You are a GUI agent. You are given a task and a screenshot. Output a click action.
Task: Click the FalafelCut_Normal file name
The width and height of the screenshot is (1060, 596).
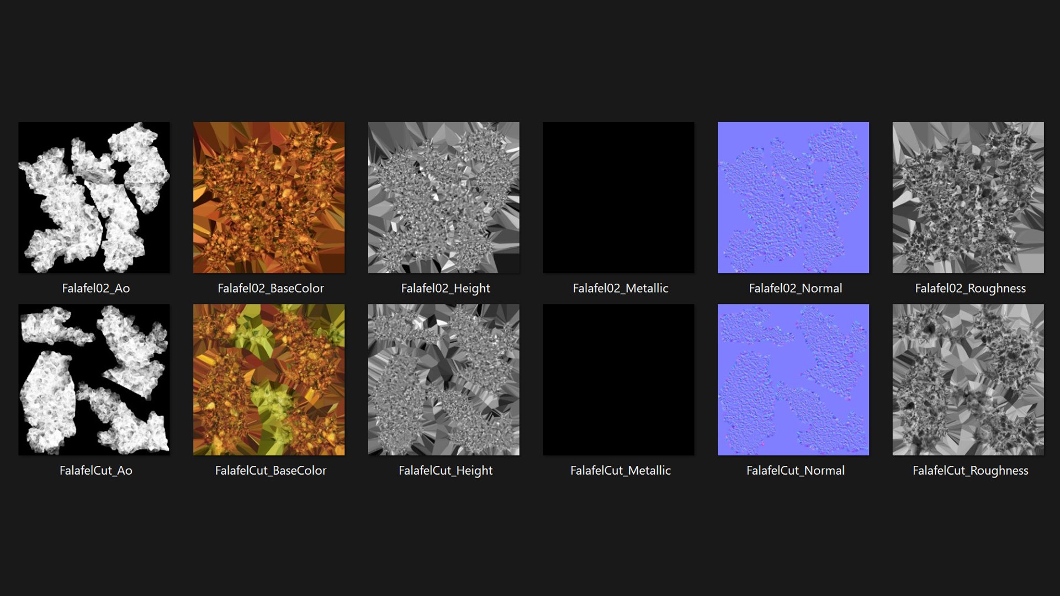coord(796,470)
